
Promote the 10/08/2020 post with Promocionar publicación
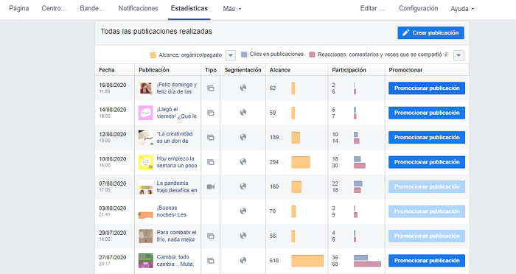point(427,162)
